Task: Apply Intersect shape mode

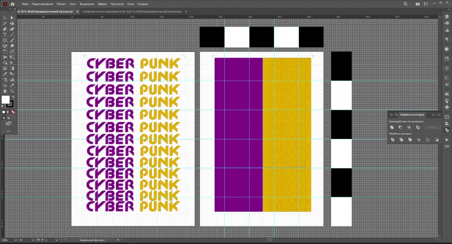Action: tap(409, 127)
